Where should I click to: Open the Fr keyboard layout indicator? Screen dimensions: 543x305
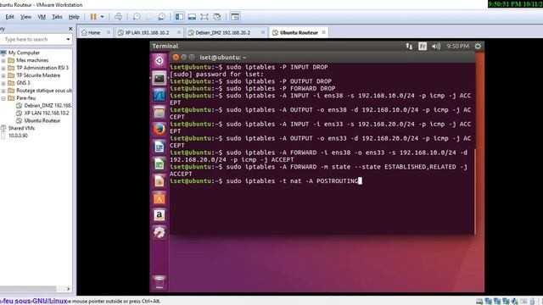(423, 46)
